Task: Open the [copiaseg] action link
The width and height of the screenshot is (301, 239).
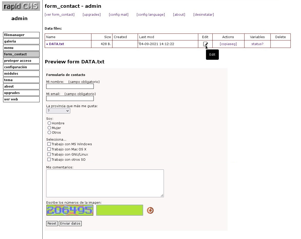Action: coord(228,44)
